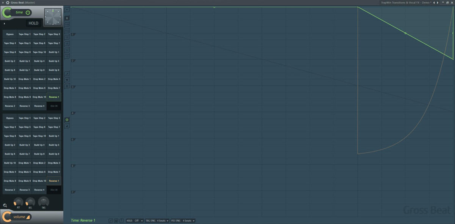This screenshot has width=455, height=224.
Task: Open the options arrow at top of editor sidebar
Action: [67, 9]
